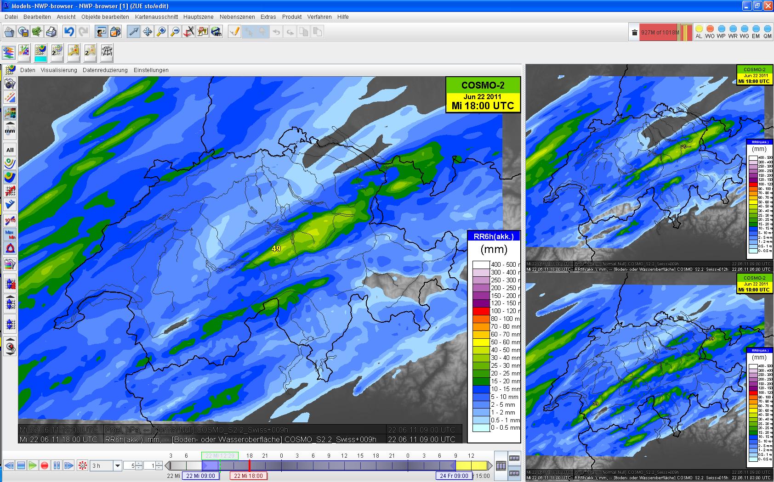Image resolution: width=774 pixels, height=482 pixels.
Task: Click the red 18:00 marker on timeline
Action: [x=249, y=465]
